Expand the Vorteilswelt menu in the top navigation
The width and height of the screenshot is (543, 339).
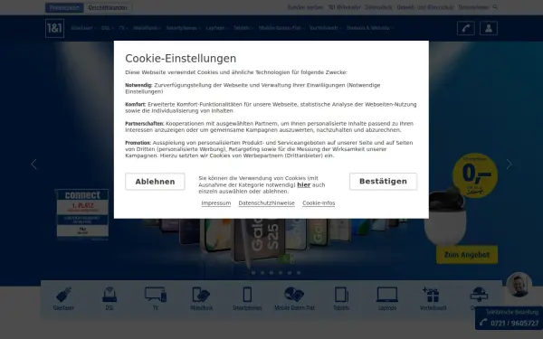325,28
